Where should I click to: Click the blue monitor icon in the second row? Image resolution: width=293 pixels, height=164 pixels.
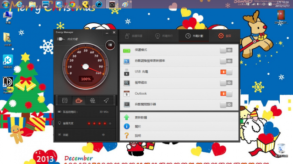[126, 61]
